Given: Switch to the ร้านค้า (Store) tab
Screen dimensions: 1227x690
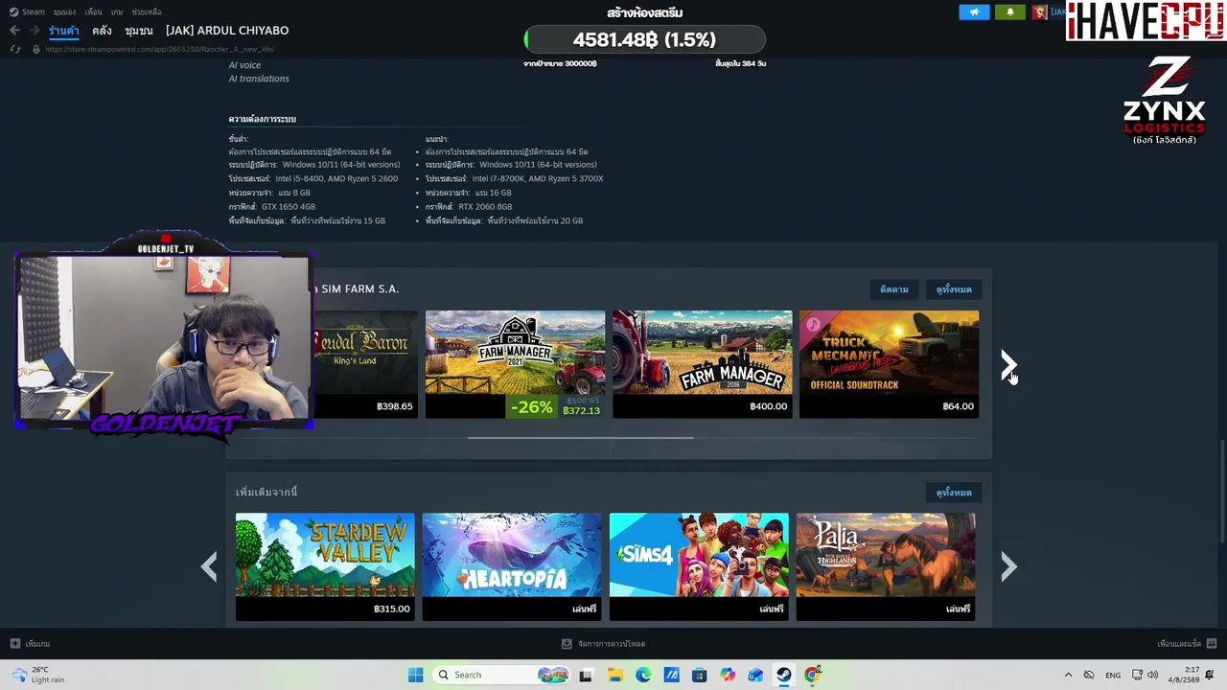Looking at the screenshot, I should (64, 31).
